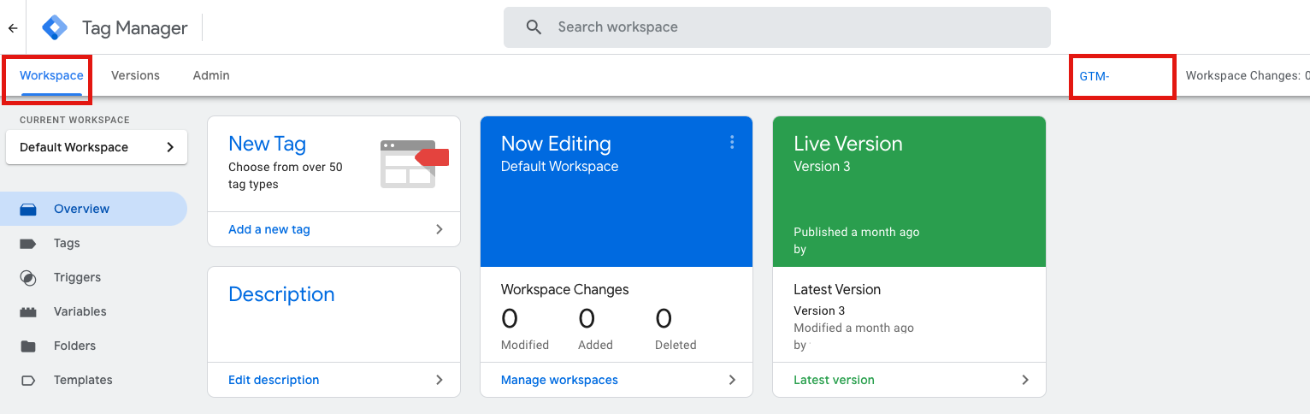Click the Variables brick icon in the sidebar
Viewport: 1310px width, 414px height.
pos(28,311)
